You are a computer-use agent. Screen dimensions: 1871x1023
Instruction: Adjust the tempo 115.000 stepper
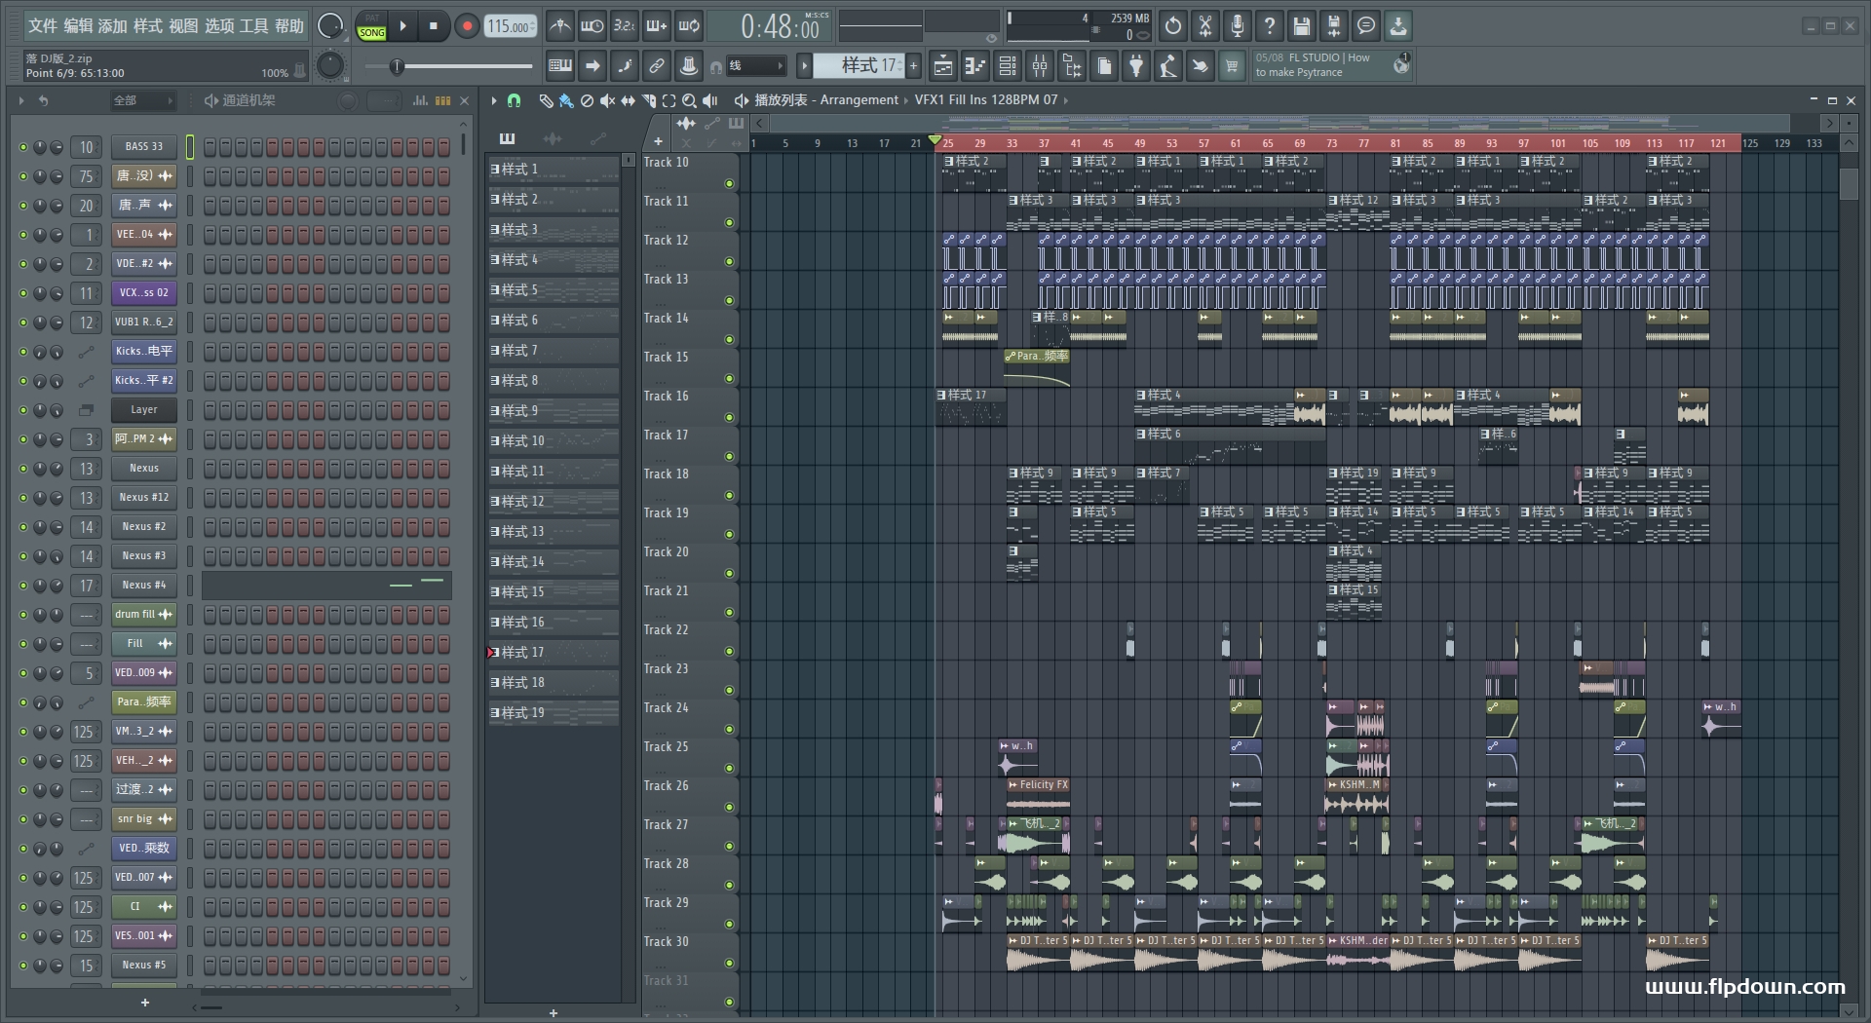tap(510, 26)
